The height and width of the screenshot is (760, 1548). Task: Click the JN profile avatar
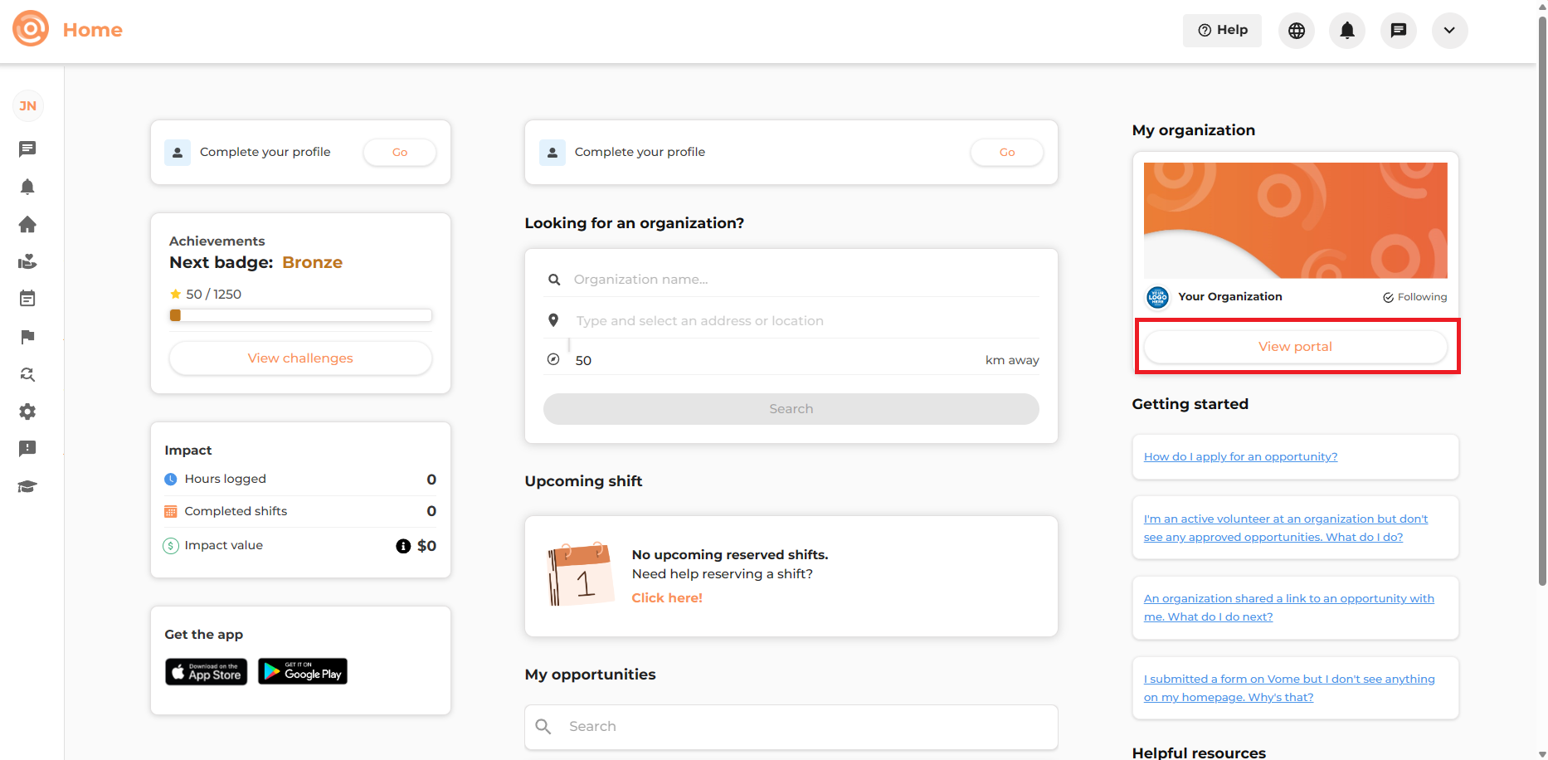(x=28, y=106)
